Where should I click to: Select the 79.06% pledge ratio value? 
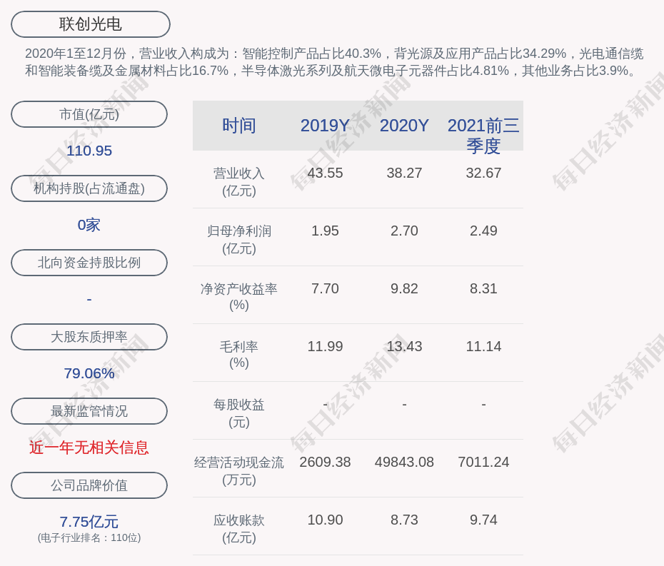pyautogui.click(x=89, y=373)
